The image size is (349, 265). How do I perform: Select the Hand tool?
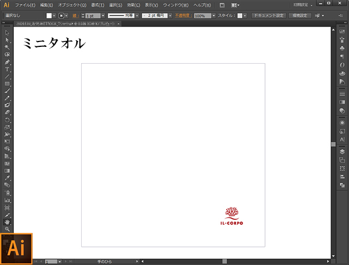7,222
